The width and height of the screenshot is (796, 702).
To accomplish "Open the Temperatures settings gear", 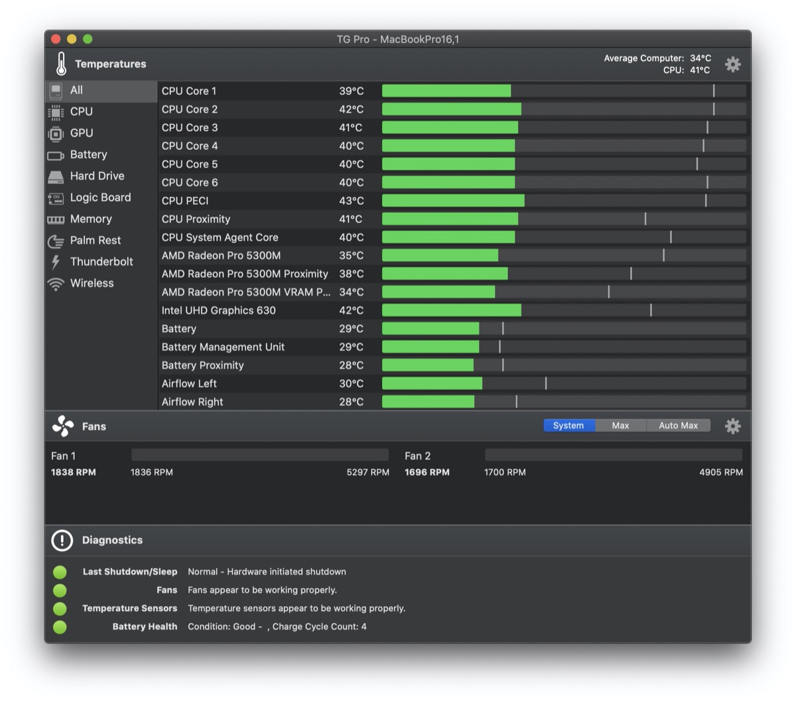I will pos(732,64).
